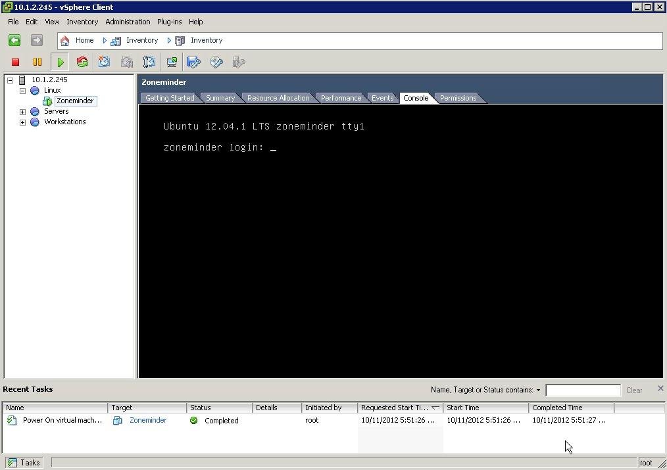This screenshot has width=667, height=470.
Task: Suspend the VM with yellow pause icon
Action: pos(37,62)
